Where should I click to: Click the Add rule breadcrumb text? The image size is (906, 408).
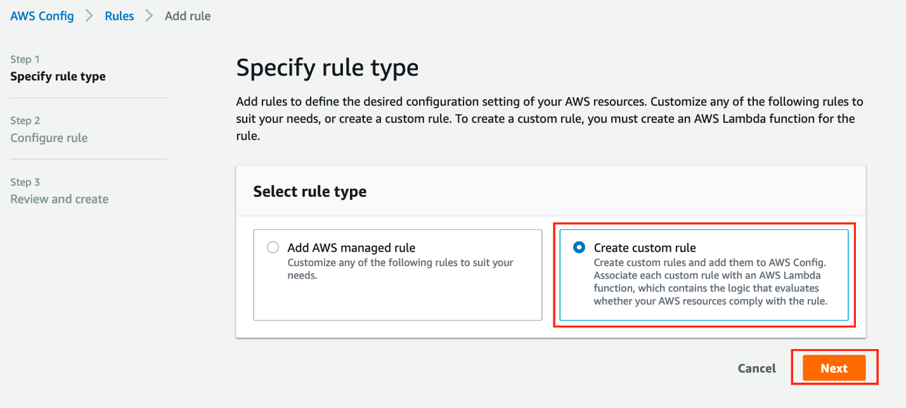(188, 16)
